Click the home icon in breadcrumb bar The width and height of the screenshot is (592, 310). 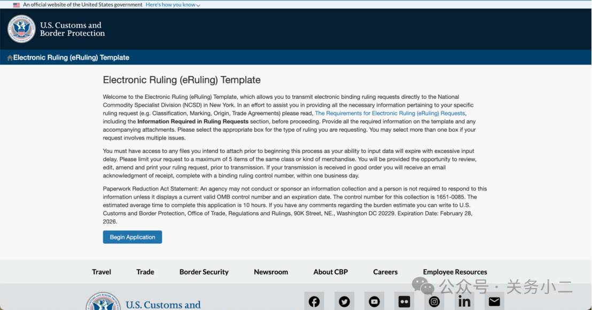click(x=10, y=58)
